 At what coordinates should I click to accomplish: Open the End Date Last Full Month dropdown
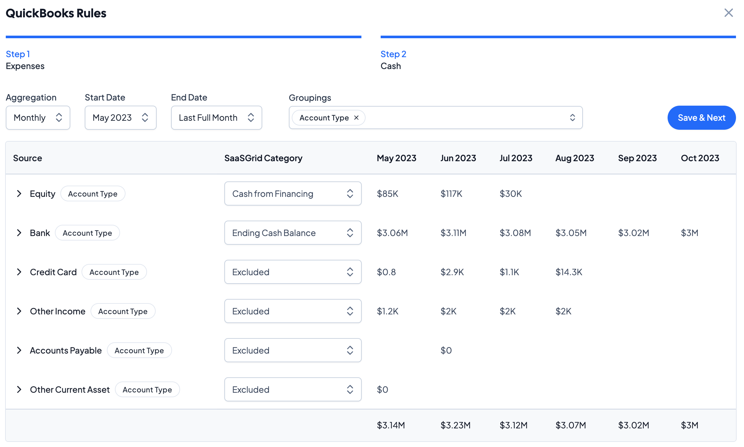(216, 118)
